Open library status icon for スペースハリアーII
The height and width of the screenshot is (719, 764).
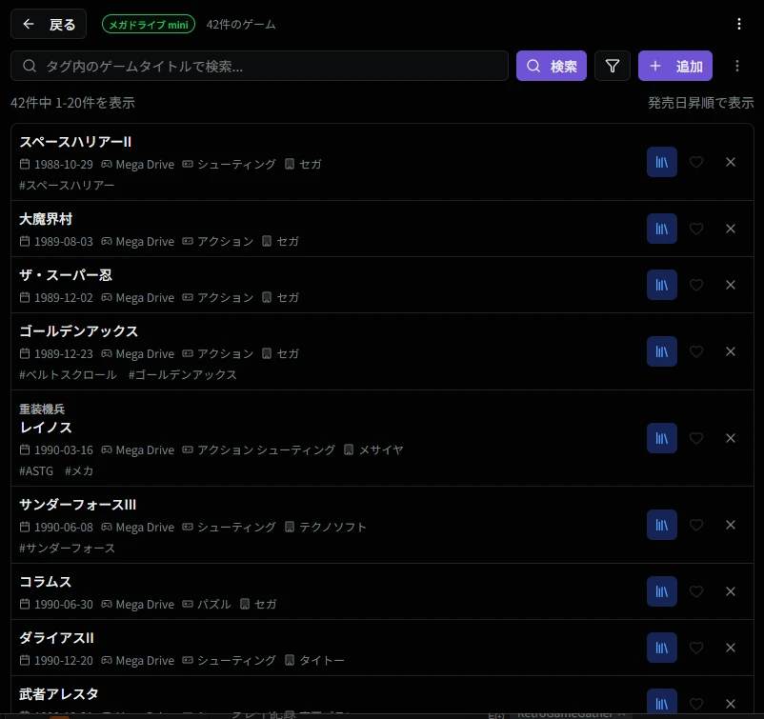(661, 162)
